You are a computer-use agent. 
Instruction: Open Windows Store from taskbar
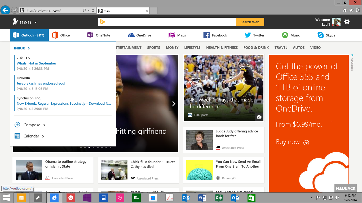[x=251, y=198]
